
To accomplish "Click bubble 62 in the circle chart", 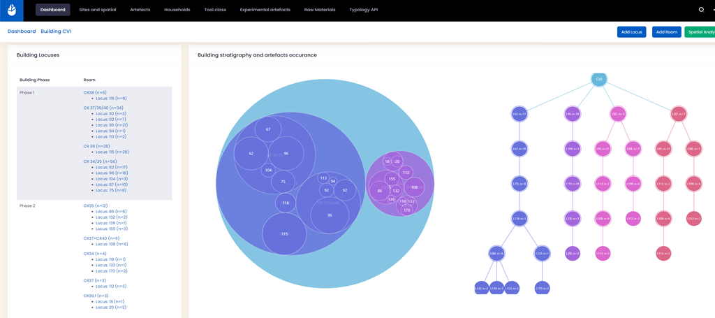I will pos(251,154).
